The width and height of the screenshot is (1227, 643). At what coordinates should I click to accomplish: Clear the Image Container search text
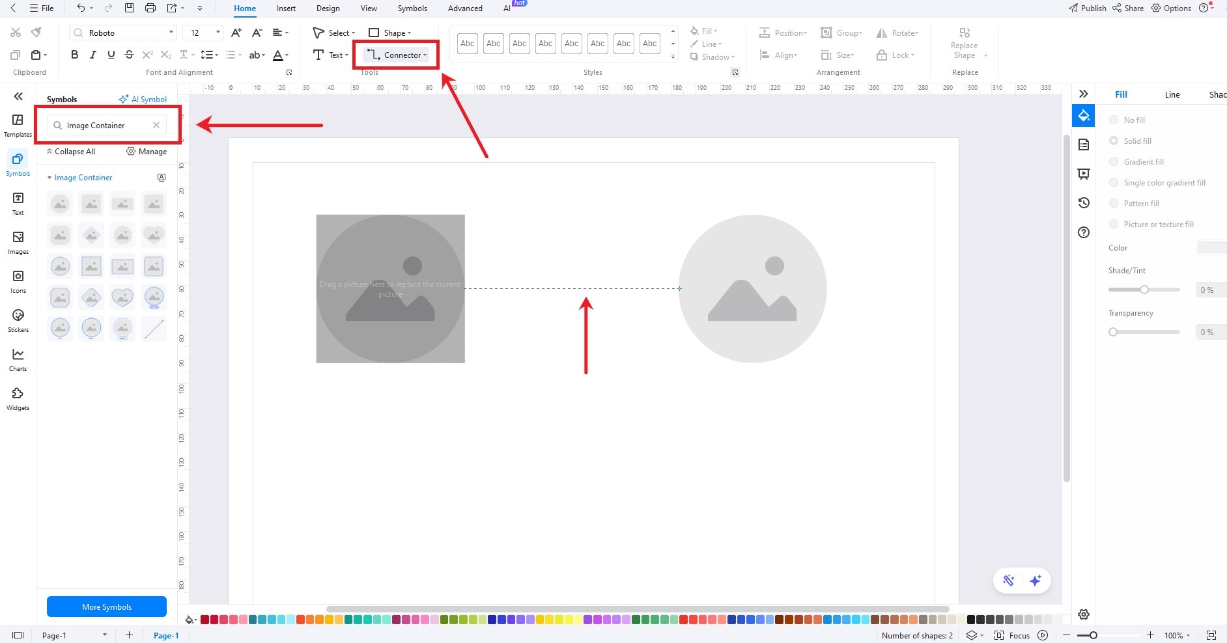(x=156, y=125)
